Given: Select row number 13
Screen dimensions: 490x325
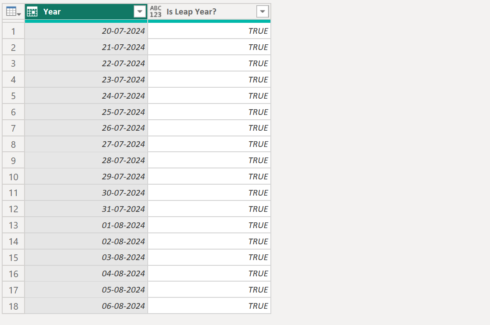Looking at the screenshot, I should point(14,225).
